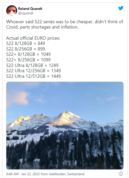Open the 8:48 AM Jan 22, 2022 timestamp
Image resolution: width=129 pixels, height=178 pixels.
click(23, 174)
